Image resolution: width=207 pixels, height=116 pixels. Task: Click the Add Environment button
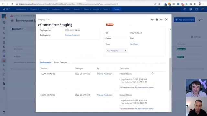click(x=184, y=20)
